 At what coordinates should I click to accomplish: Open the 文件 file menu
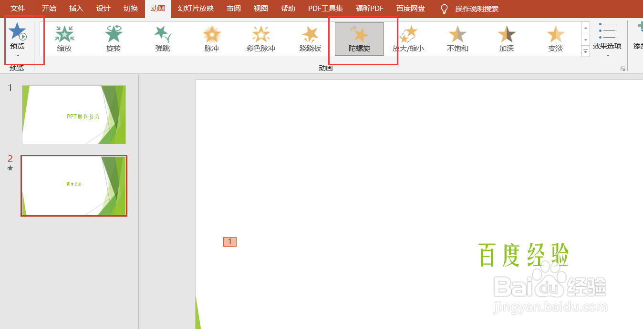(18, 9)
